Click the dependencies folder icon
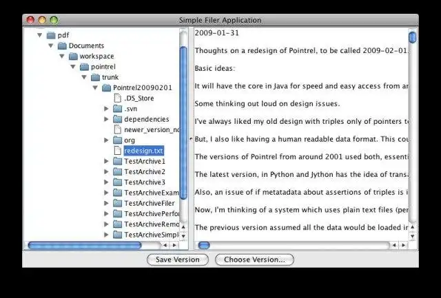The image size is (441, 298). (118, 119)
